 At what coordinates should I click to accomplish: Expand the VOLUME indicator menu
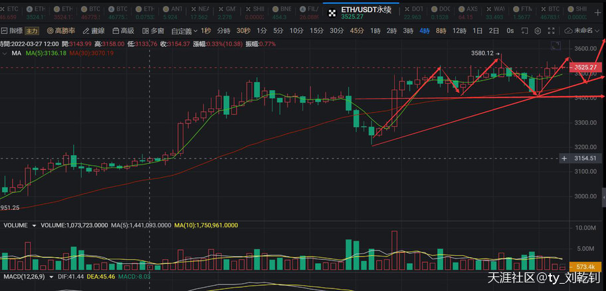(33, 225)
